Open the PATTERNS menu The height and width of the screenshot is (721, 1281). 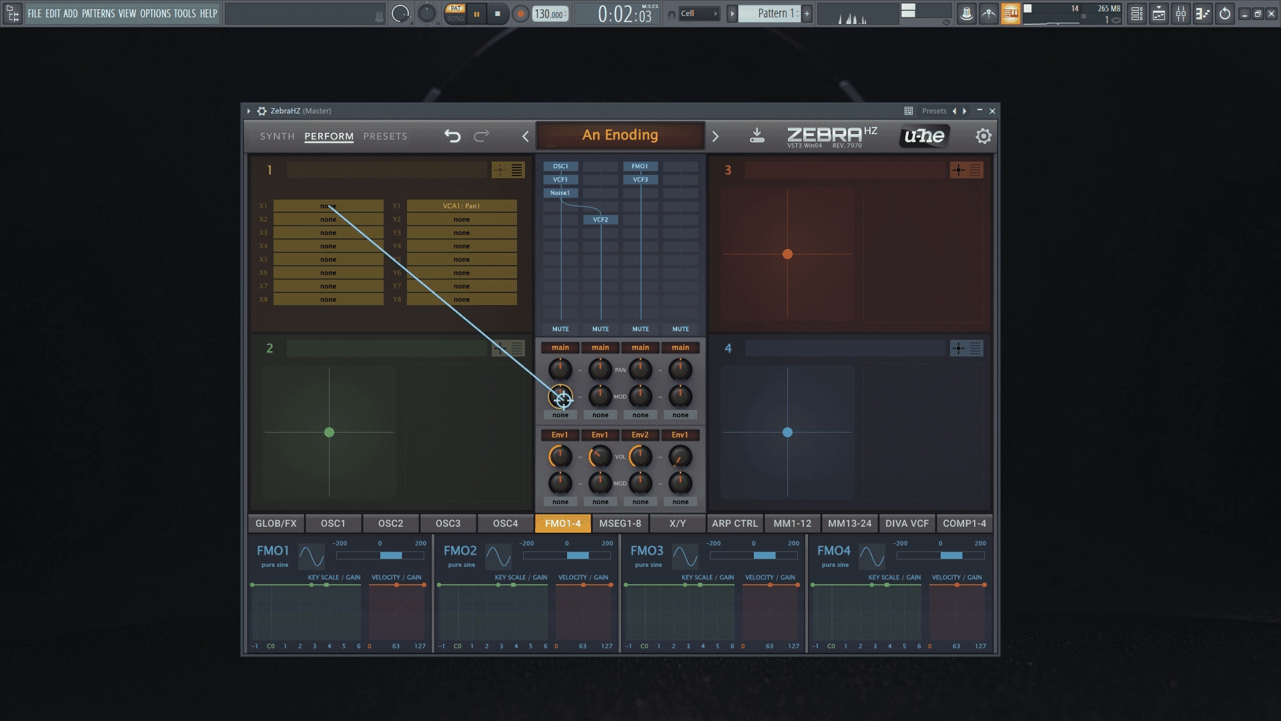pyautogui.click(x=98, y=13)
